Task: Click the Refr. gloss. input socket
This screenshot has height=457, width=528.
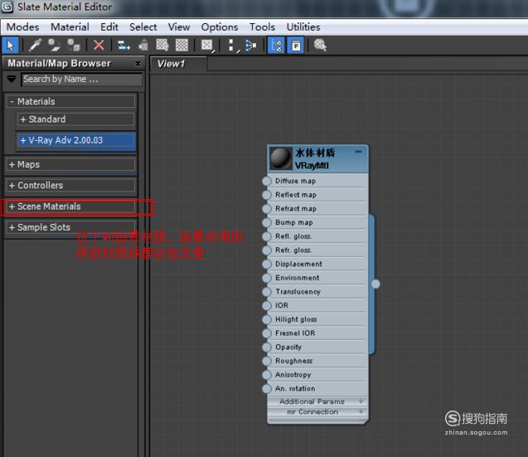Action: (x=267, y=250)
